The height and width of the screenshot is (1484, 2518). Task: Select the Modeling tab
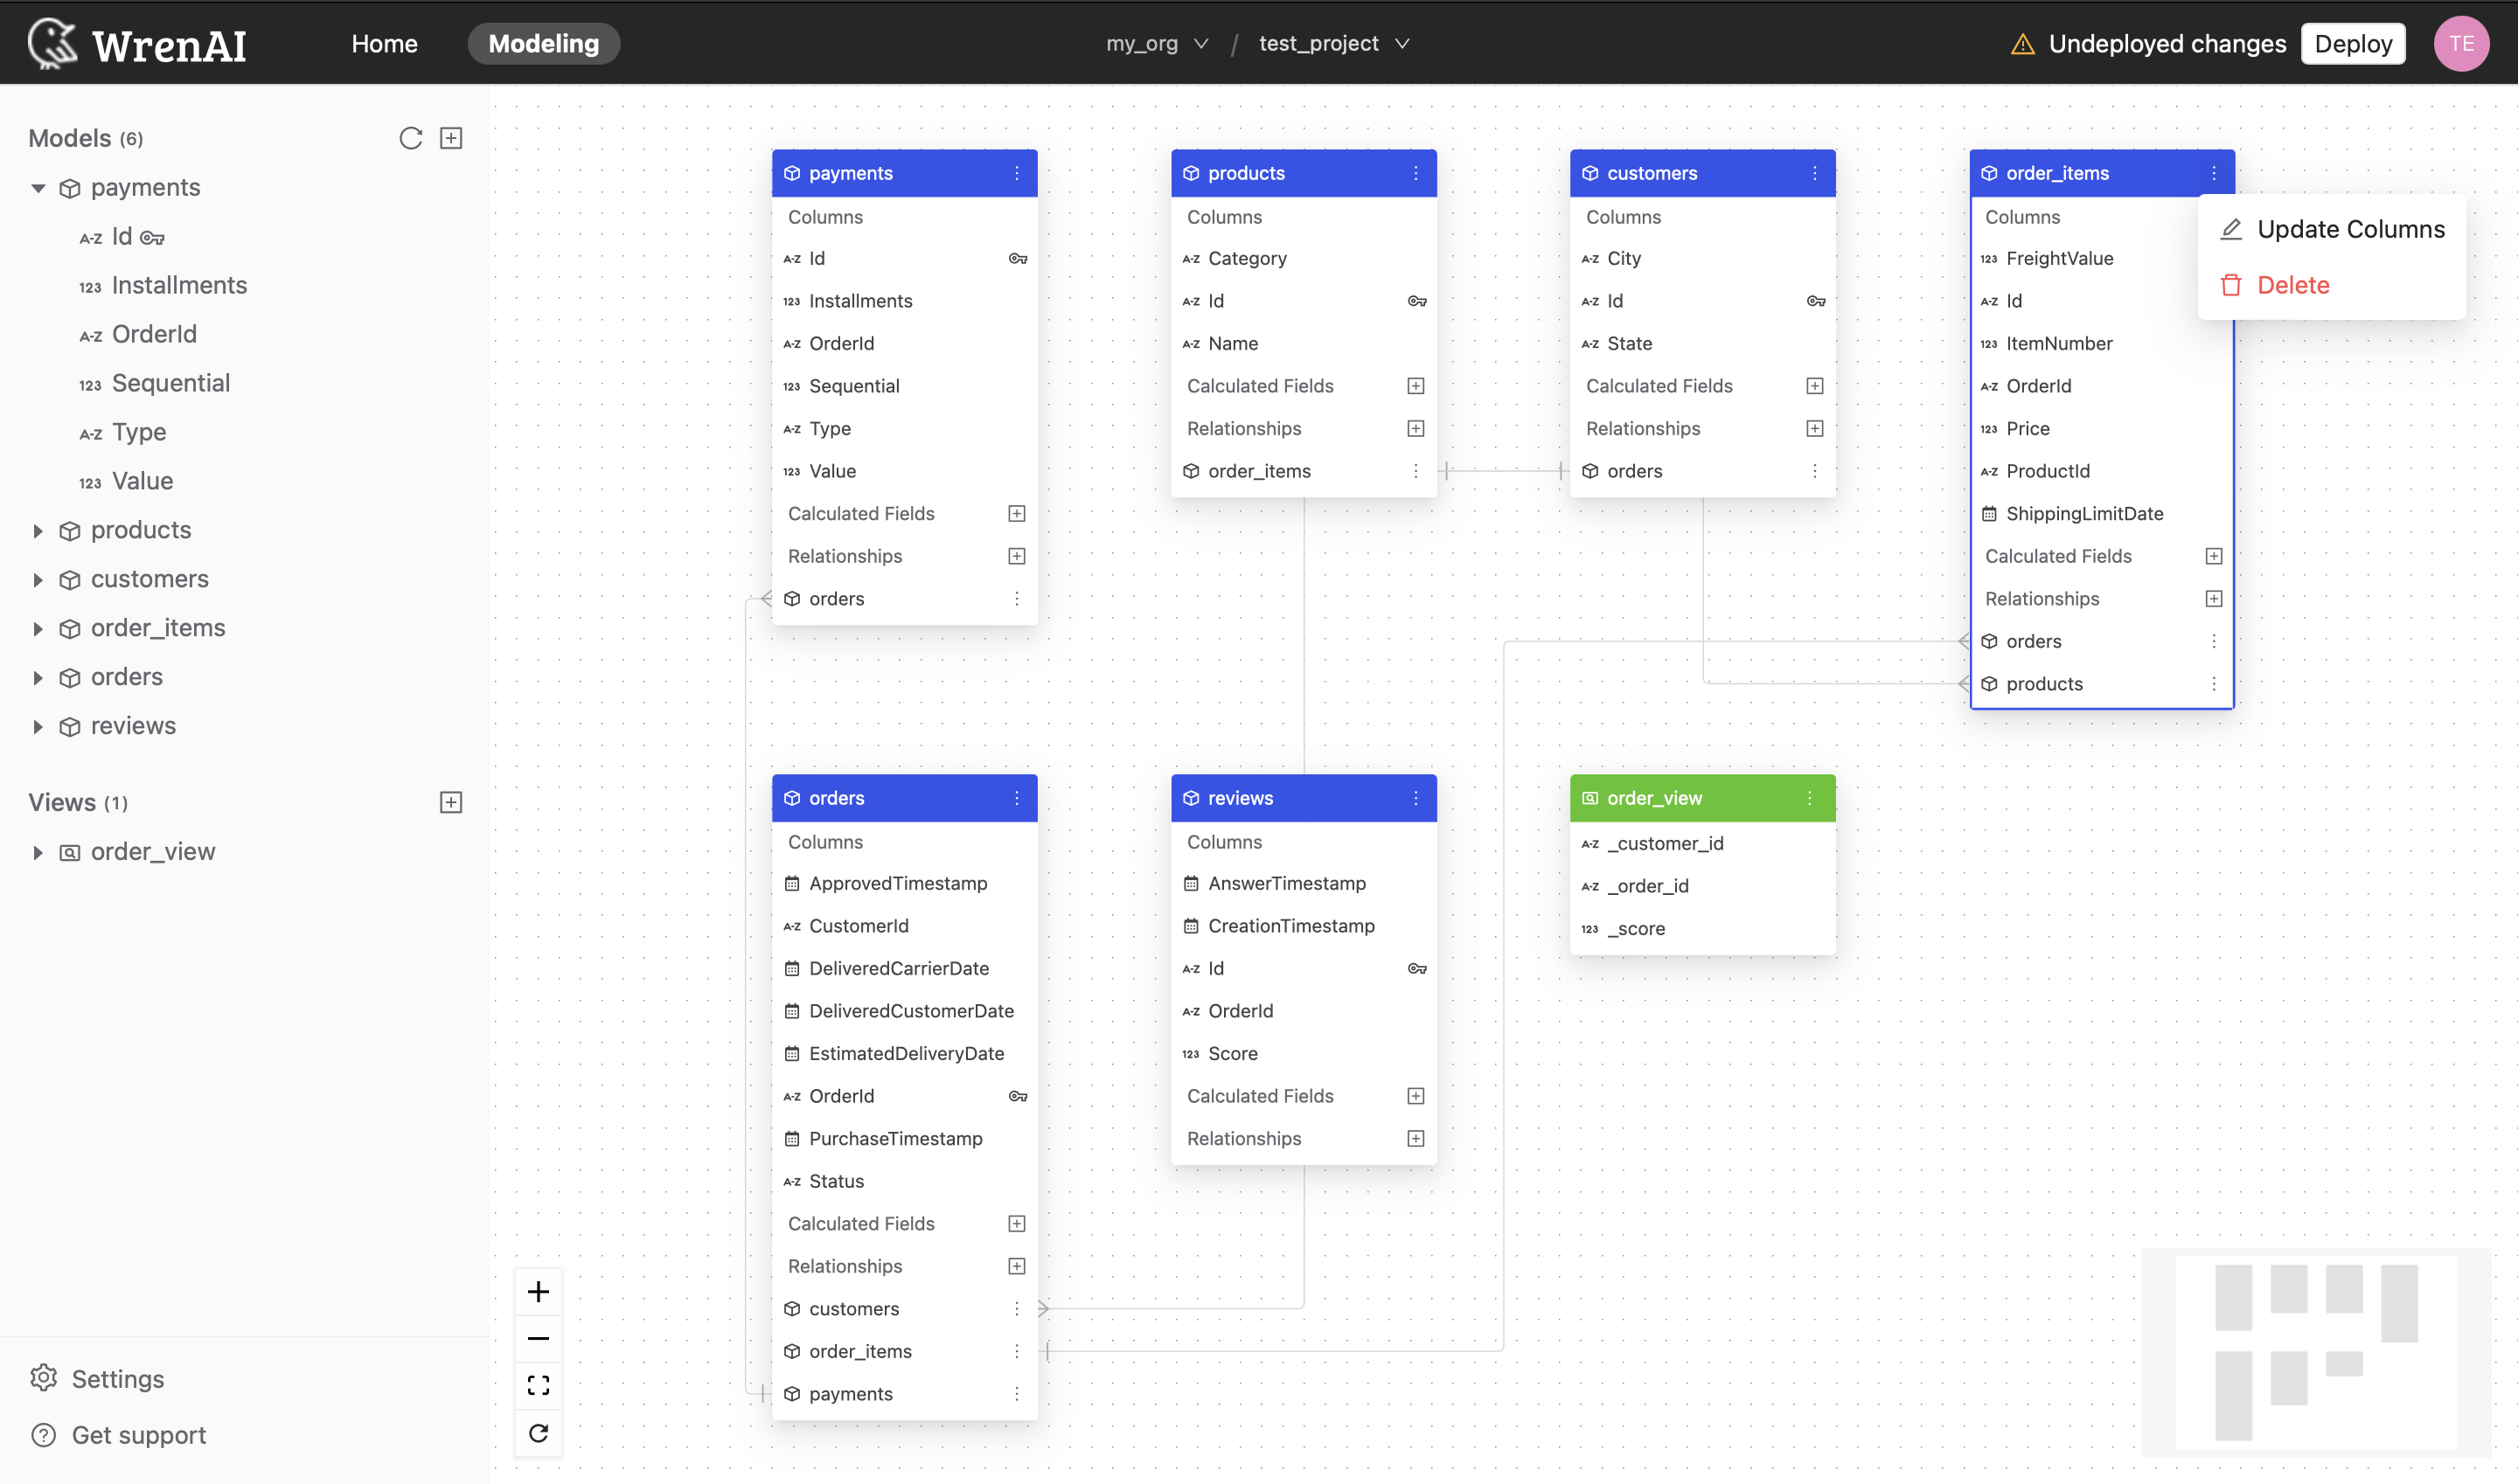click(543, 43)
